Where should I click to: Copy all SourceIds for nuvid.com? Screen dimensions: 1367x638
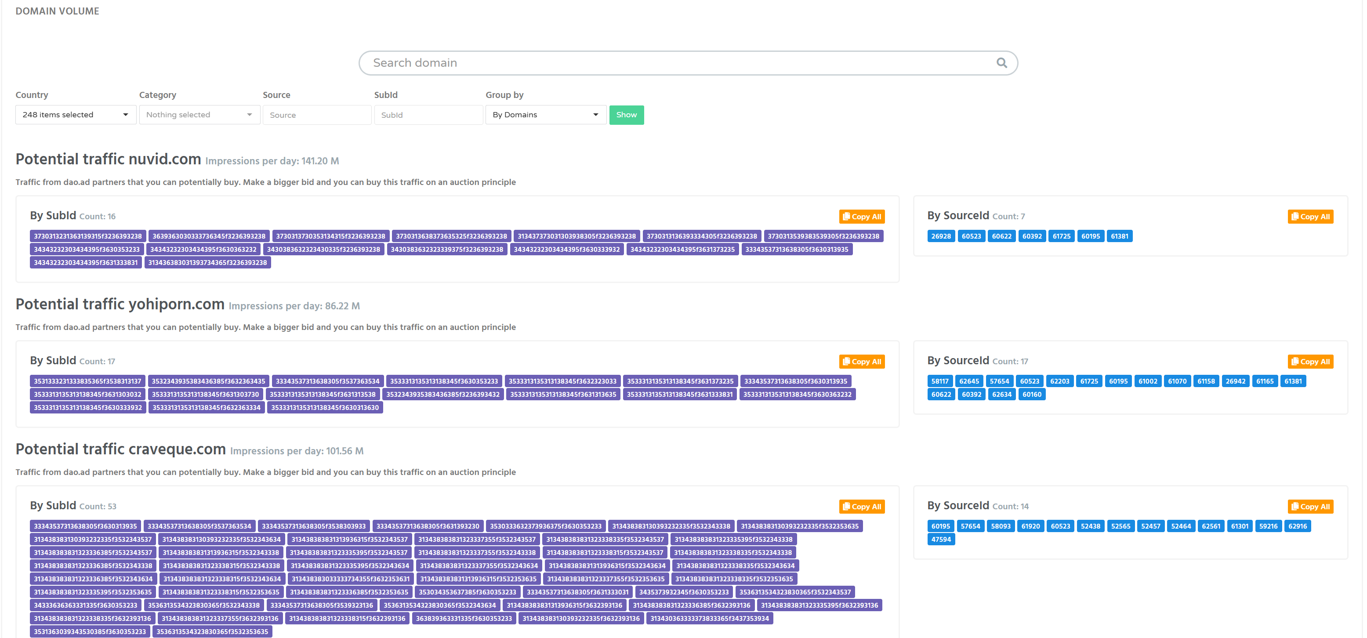pos(1310,217)
